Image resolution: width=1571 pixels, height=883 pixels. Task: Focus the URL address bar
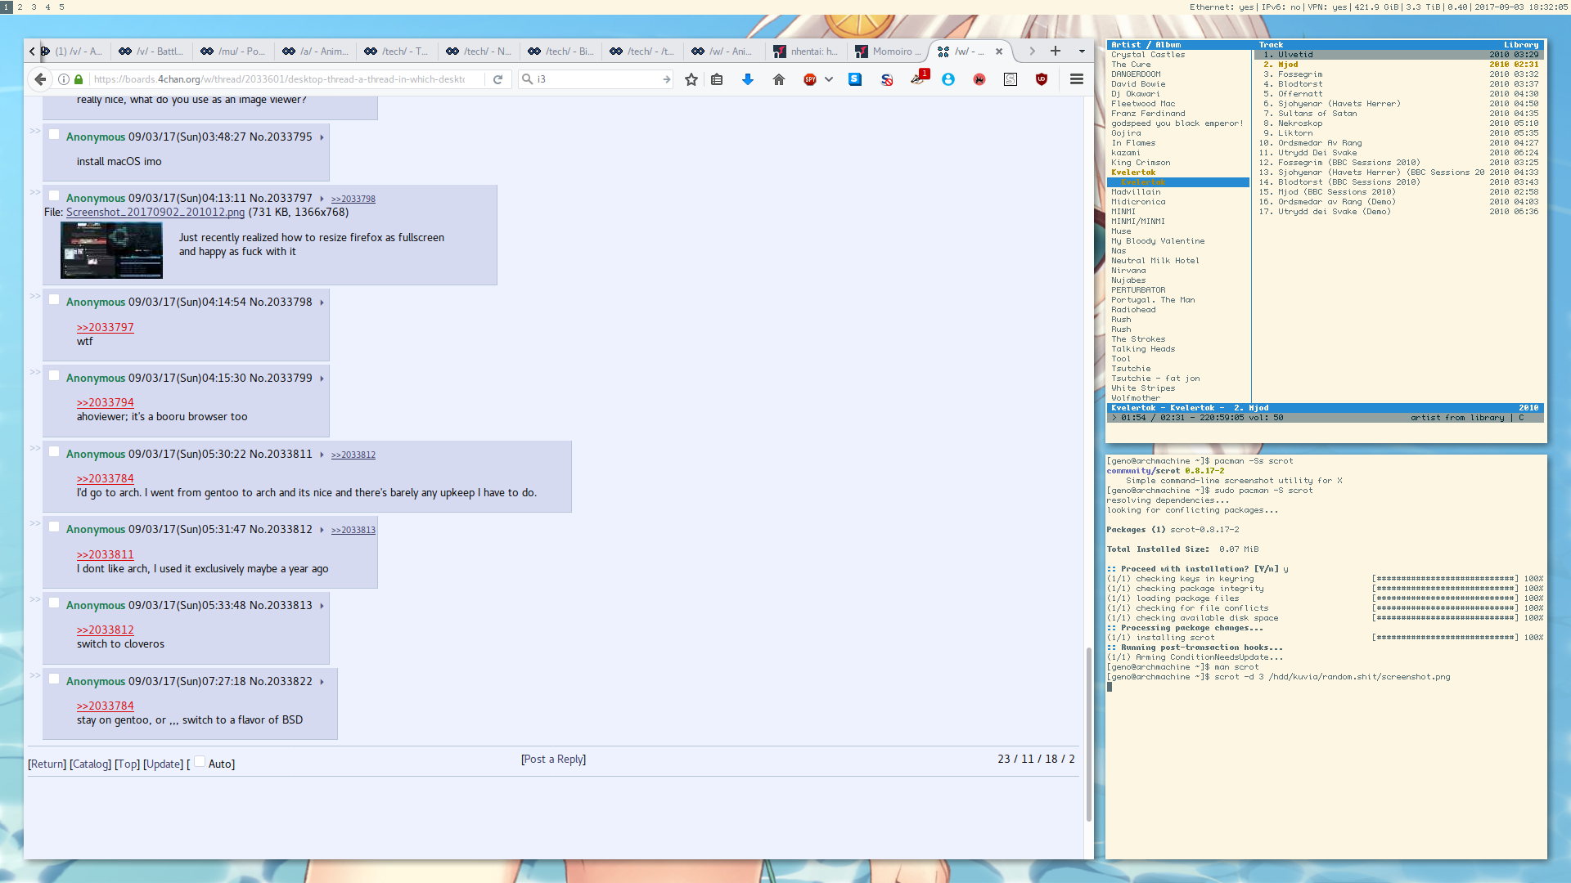279,79
